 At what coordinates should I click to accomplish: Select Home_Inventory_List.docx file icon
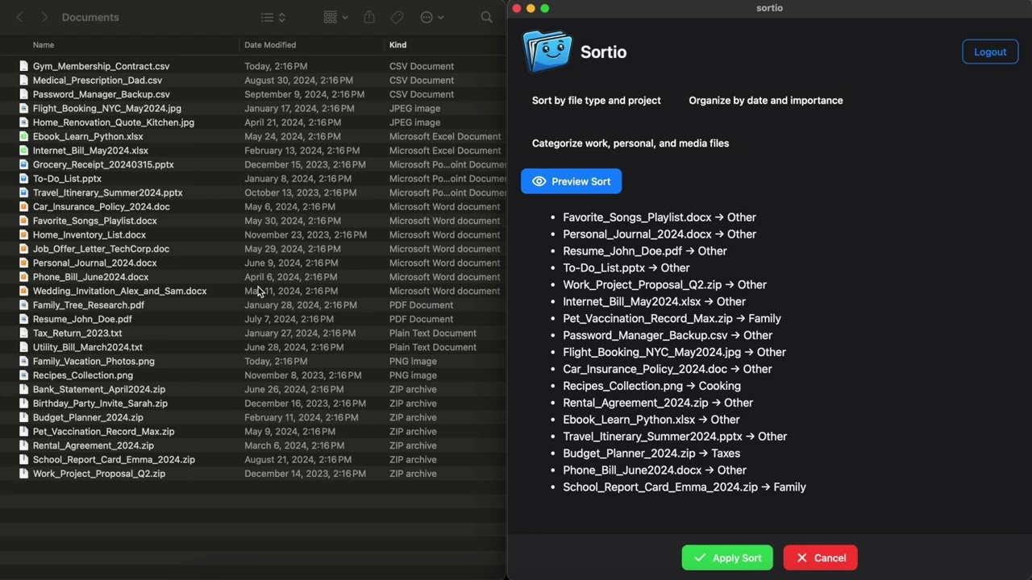pos(23,235)
